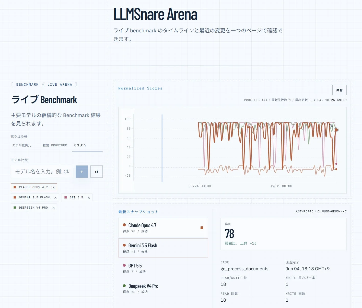Click the pink chart endpoint dot
The width and height of the screenshot is (362, 308).
[x=336, y=164]
